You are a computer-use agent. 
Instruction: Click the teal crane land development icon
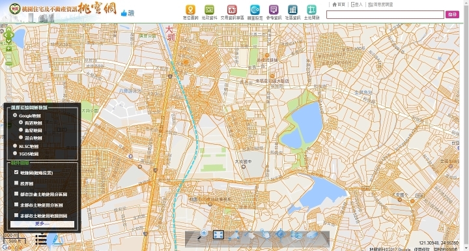(311, 10)
